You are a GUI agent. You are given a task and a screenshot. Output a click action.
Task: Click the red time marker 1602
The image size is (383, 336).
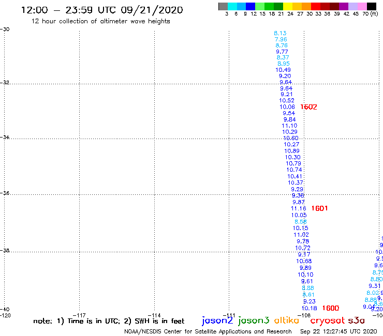tap(309, 107)
